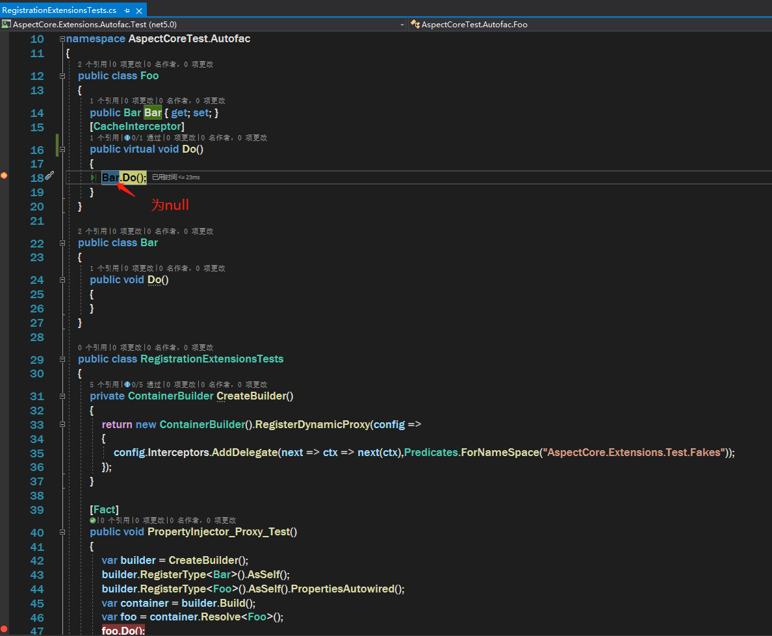Click foo.Do() on line 47
772x636 pixels.
[x=123, y=630]
